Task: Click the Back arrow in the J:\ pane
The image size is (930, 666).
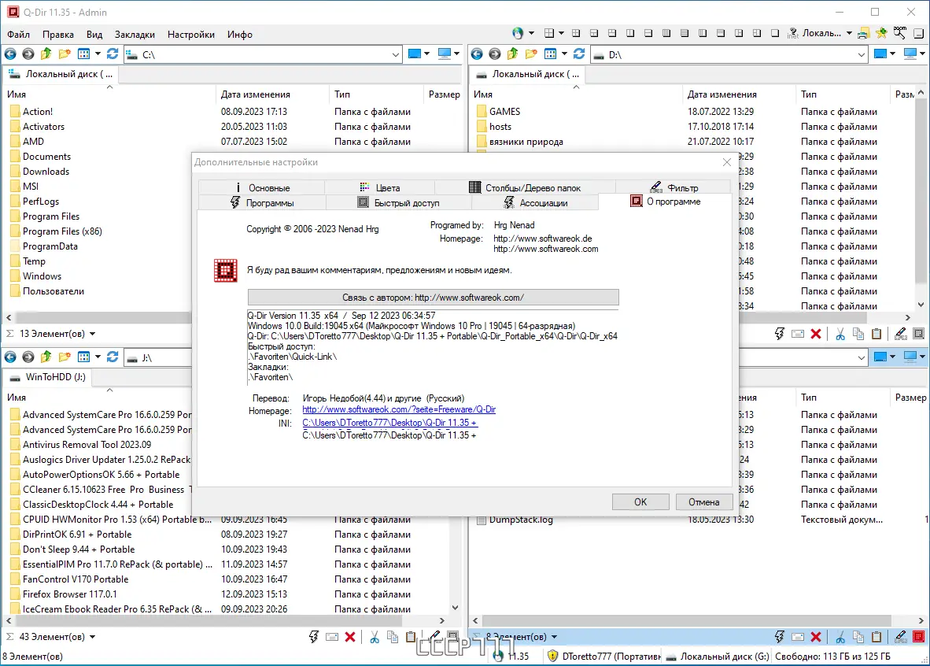Action: [10, 357]
